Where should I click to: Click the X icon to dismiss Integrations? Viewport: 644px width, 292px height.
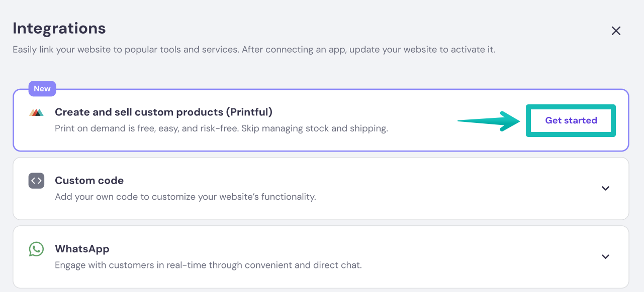point(616,31)
